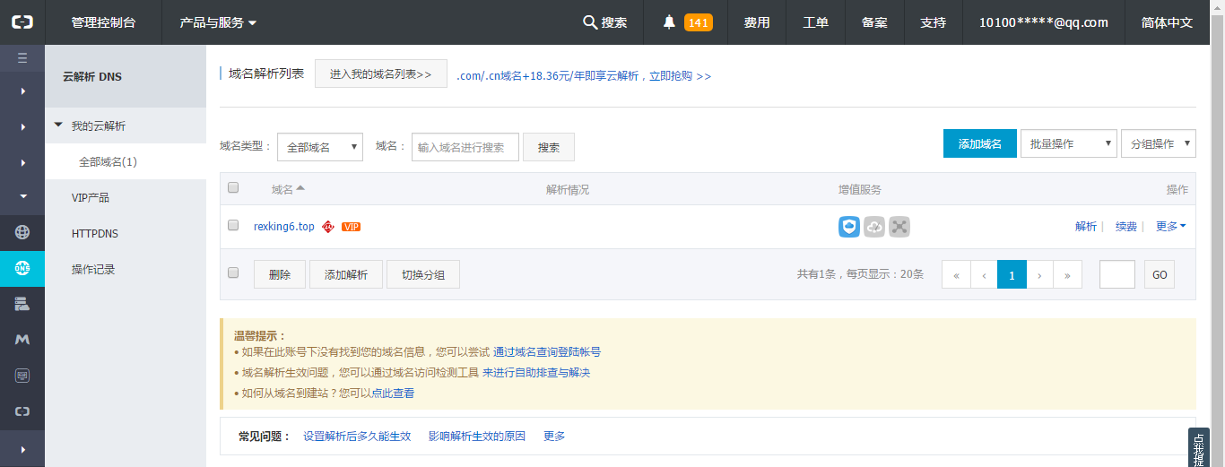Open the globe domain icon in left rail
This screenshot has width=1225, height=467.
[x=22, y=232]
